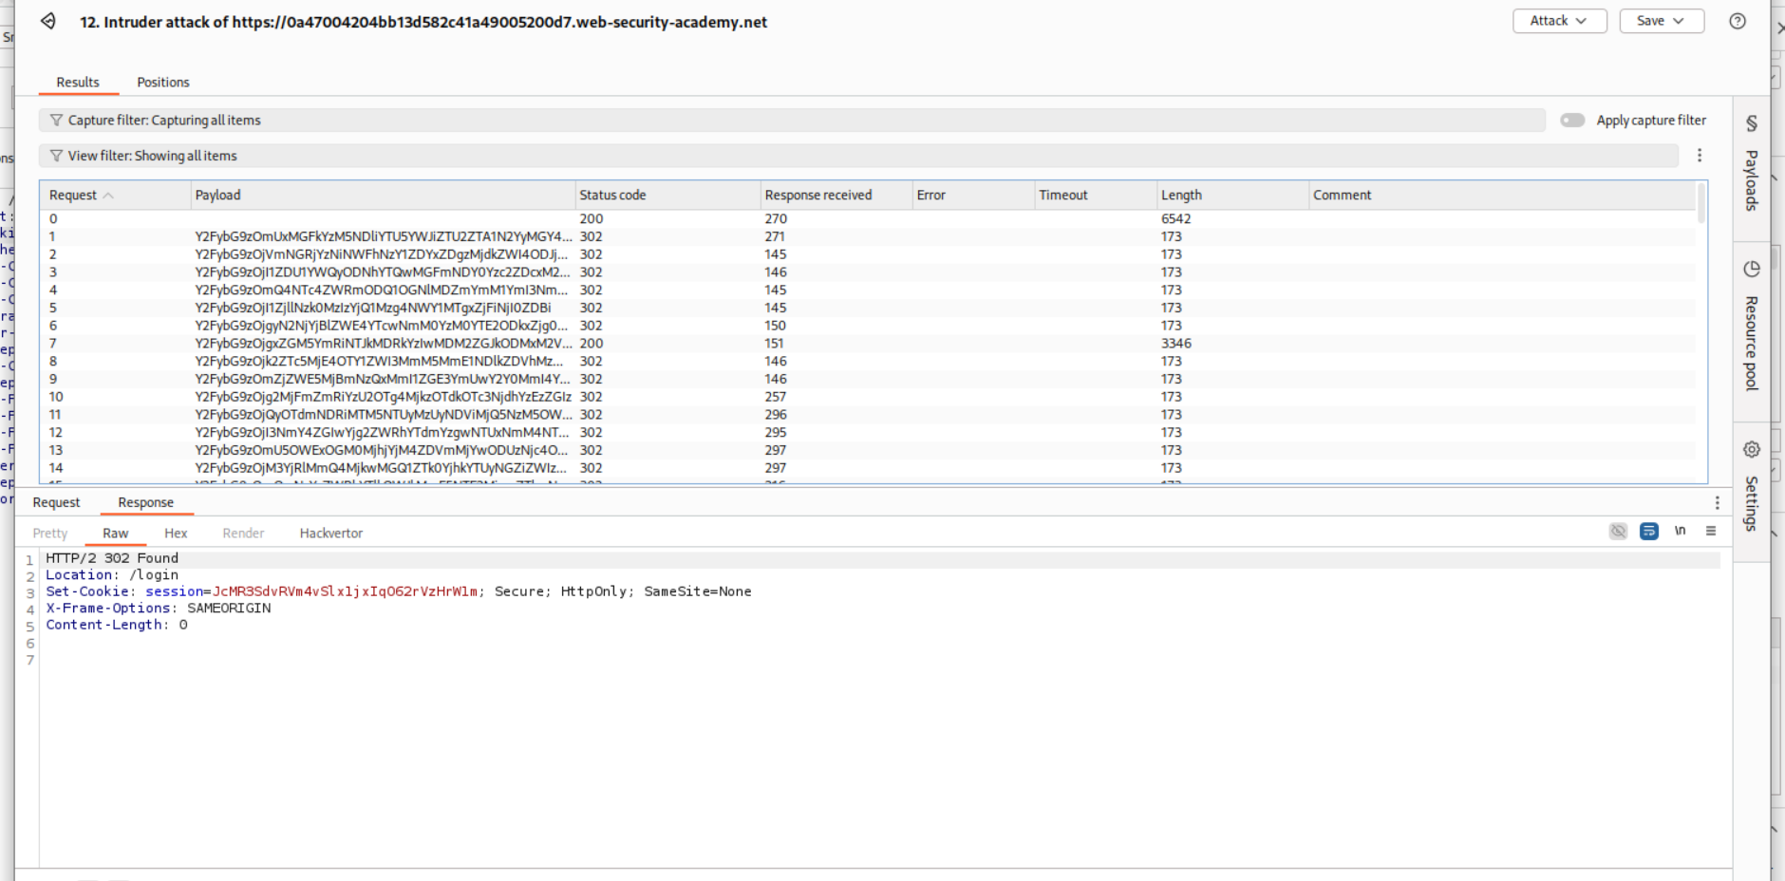The width and height of the screenshot is (1785, 881).
Task: Open the Resource pool side panel
Action: [1752, 326]
